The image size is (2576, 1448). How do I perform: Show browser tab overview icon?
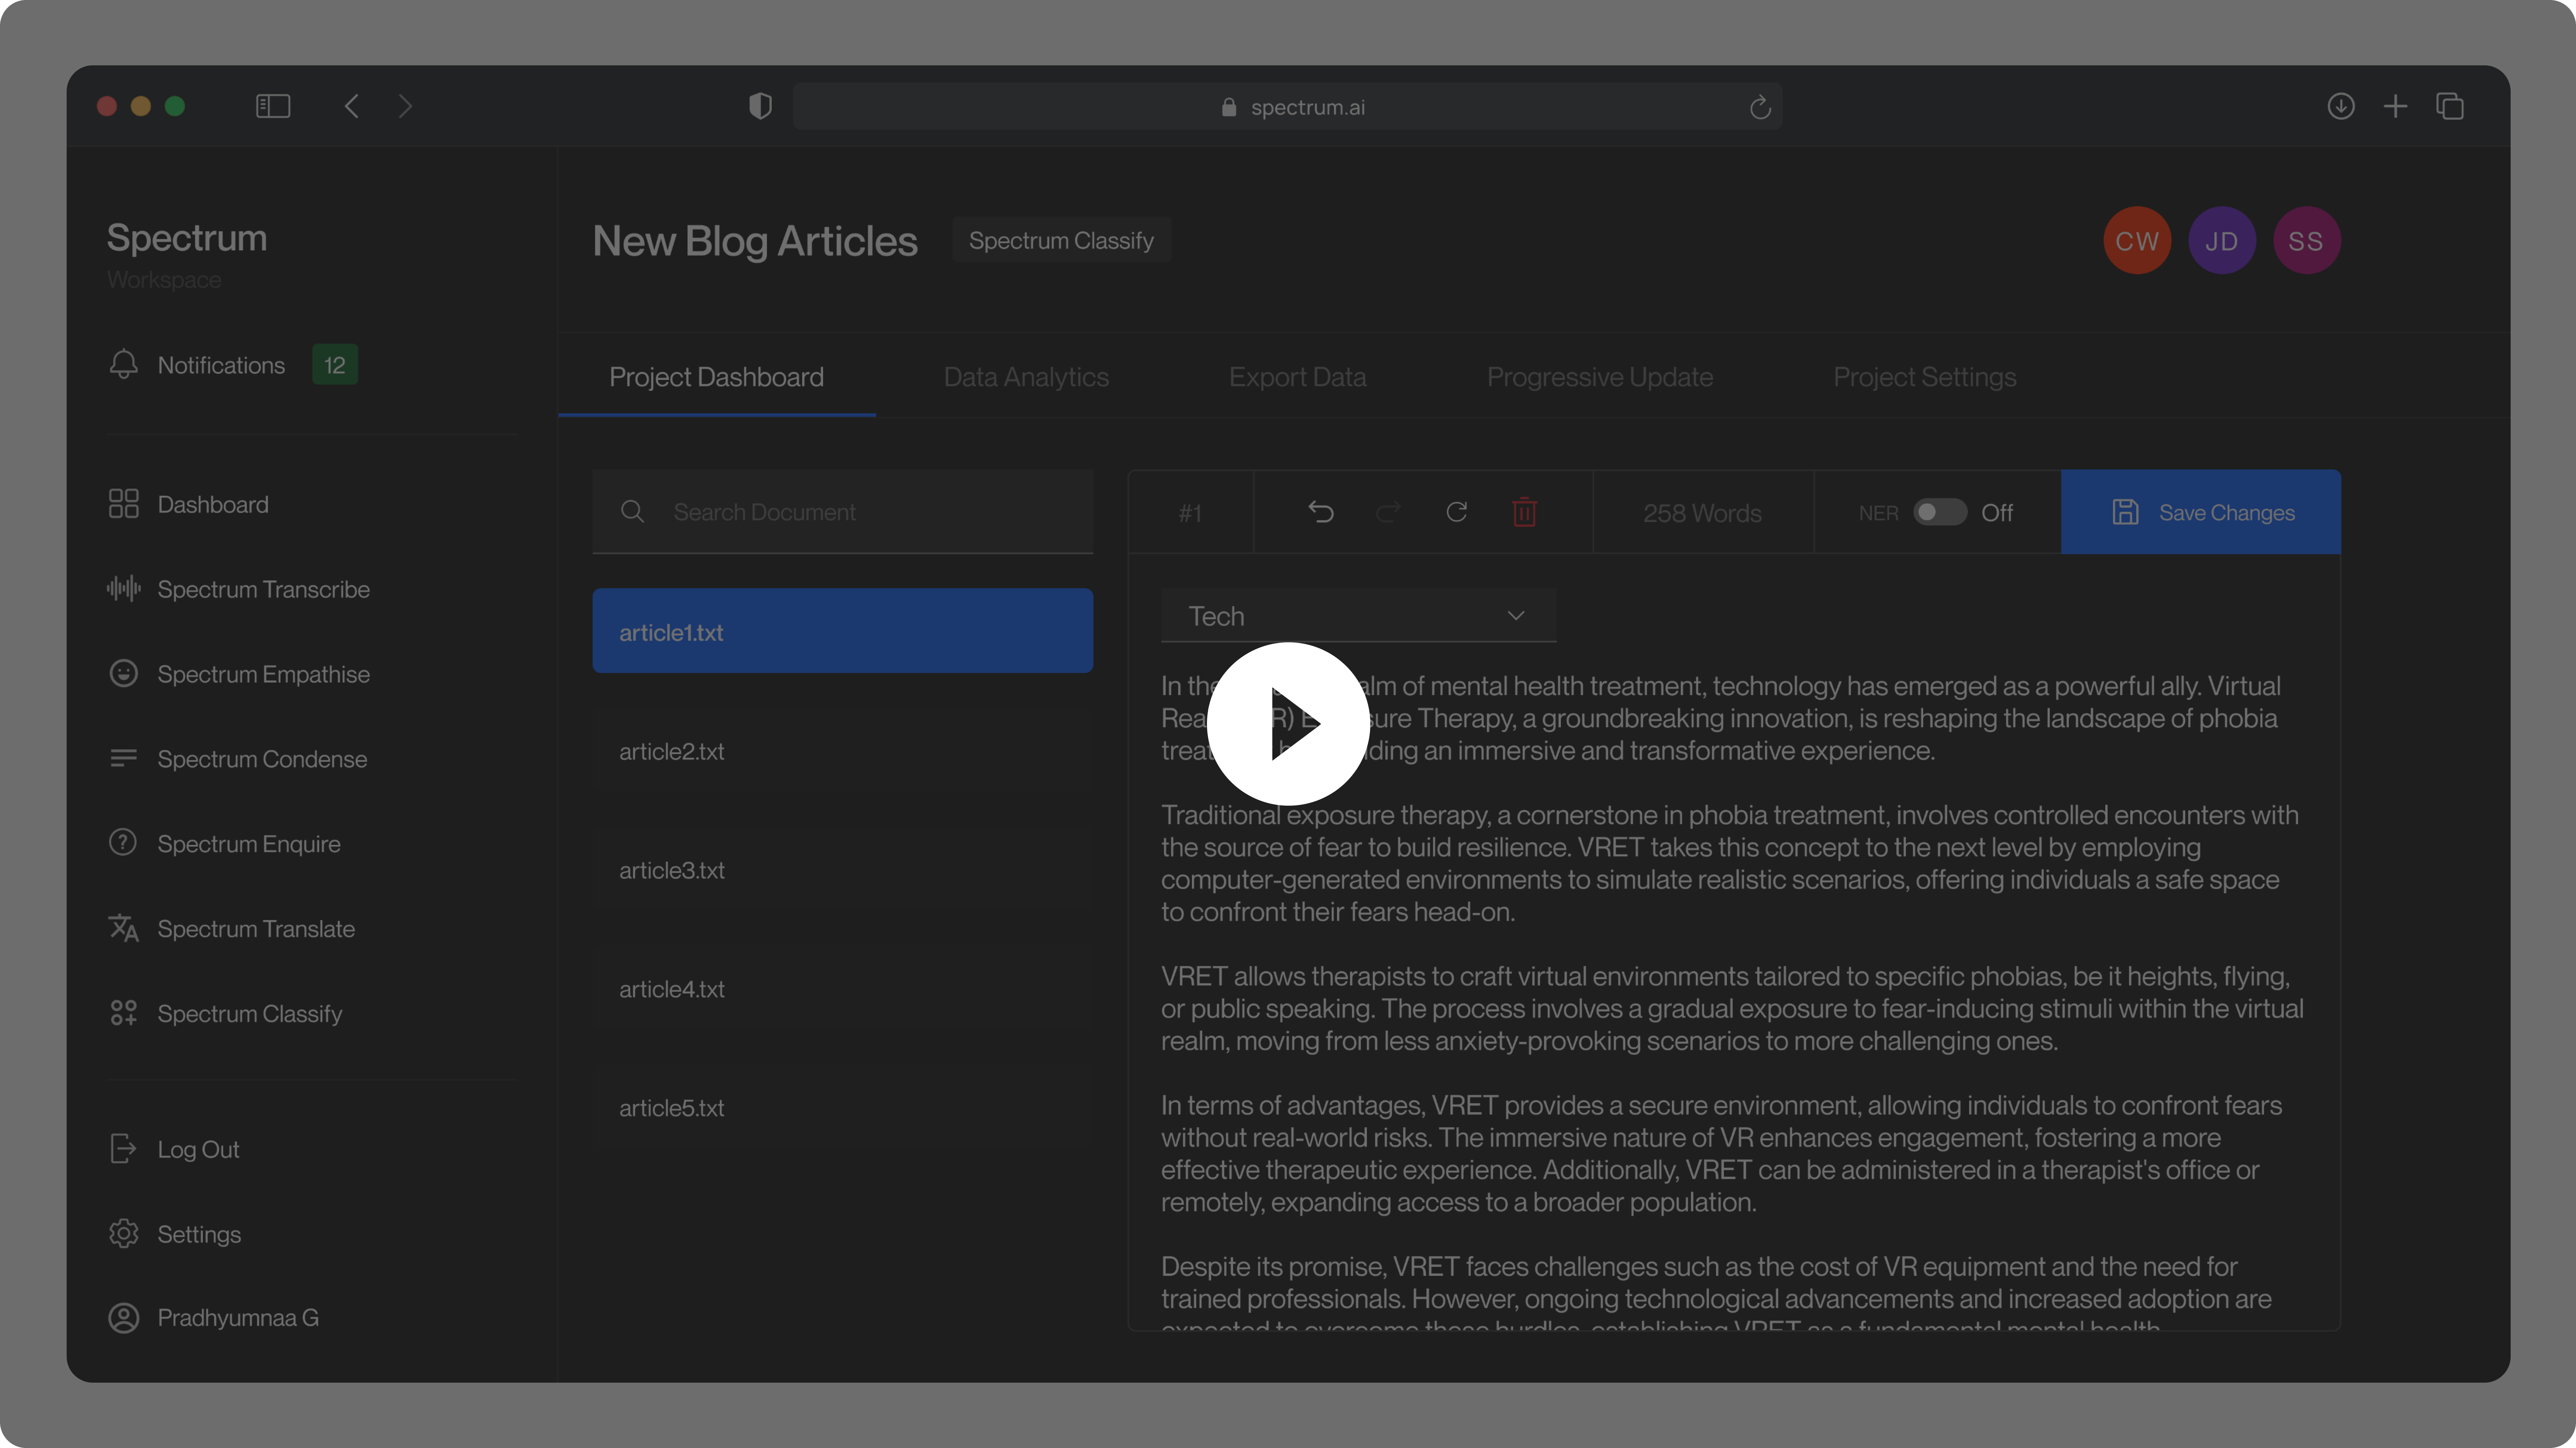(x=2450, y=106)
